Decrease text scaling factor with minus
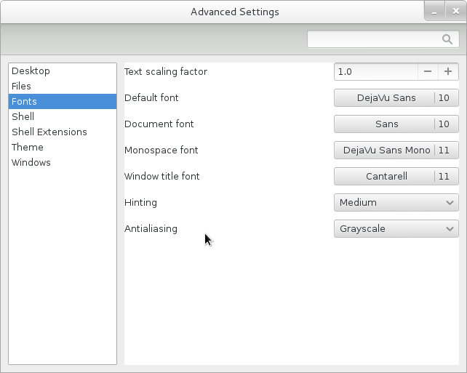Image resolution: width=467 pixels, height=373 pixels. (x=428, y=71)
